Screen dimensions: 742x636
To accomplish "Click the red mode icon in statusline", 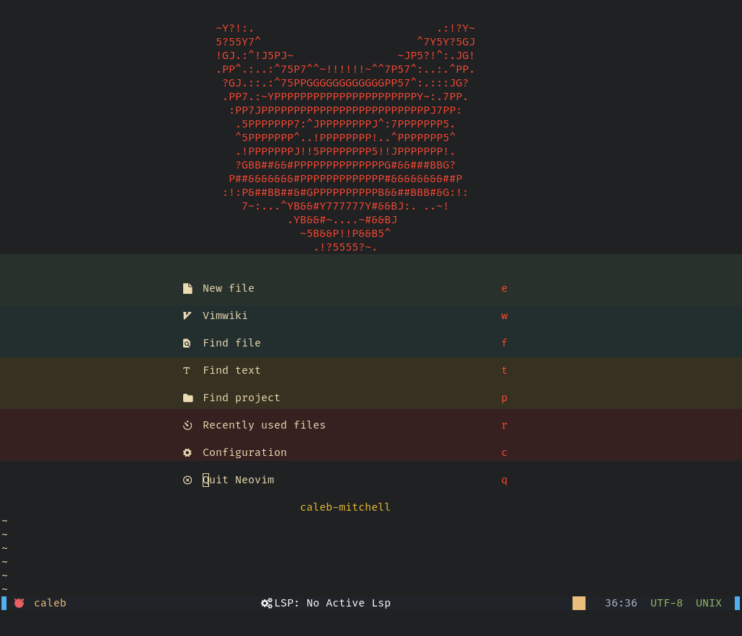I will [x=19, y=603].
